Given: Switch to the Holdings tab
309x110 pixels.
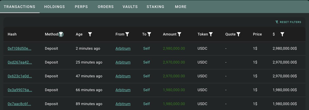Looking at the screenshot, I should 55,7.
